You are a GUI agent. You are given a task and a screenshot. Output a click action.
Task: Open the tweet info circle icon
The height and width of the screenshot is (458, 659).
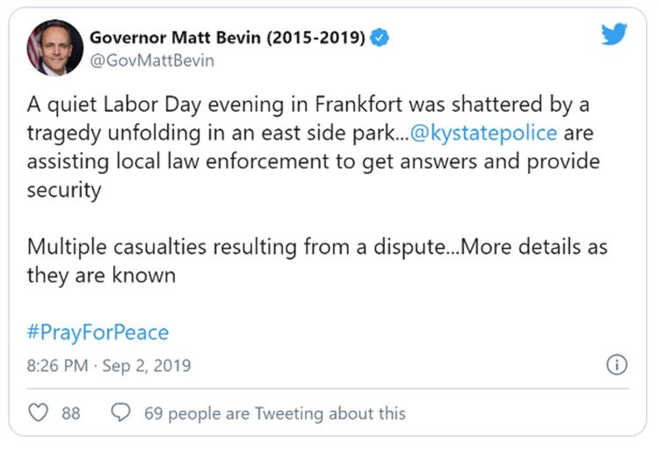(x=617, y=365)
